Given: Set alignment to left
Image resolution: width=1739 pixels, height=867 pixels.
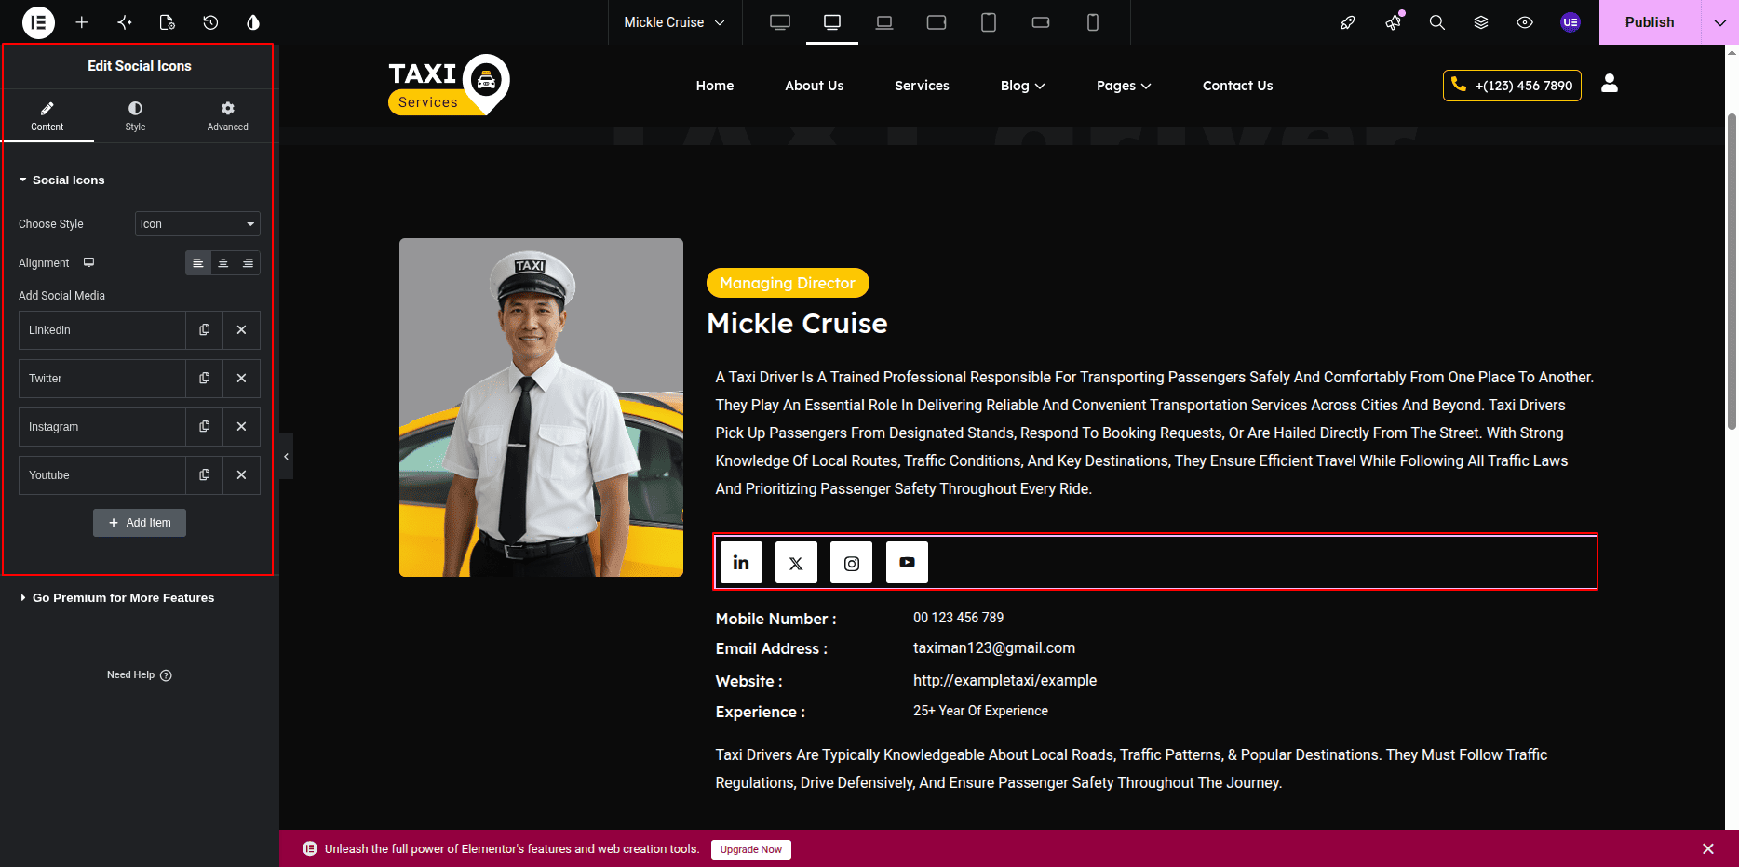Looking at the screenshot, I should point(198,263).
